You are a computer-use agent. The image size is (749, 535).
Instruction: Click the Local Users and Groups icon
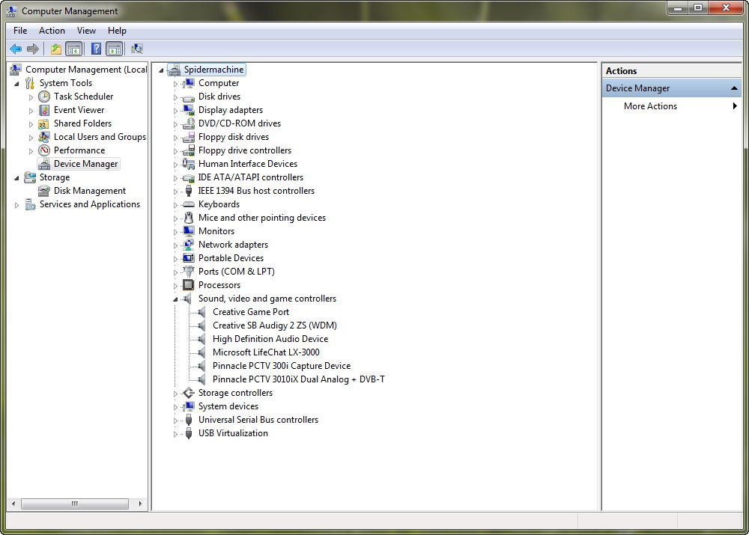tap(44, 137)
